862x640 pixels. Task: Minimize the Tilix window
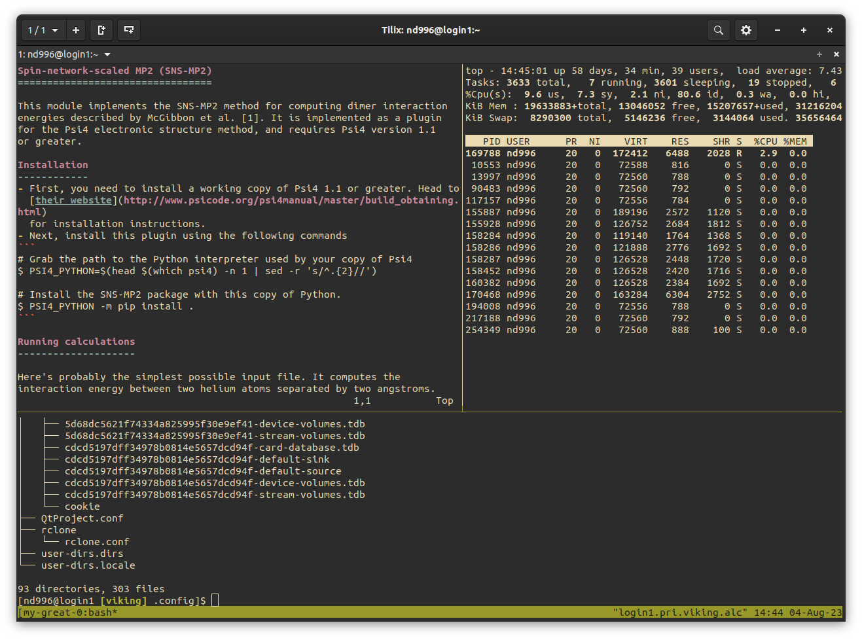click(x=777, y=30)
